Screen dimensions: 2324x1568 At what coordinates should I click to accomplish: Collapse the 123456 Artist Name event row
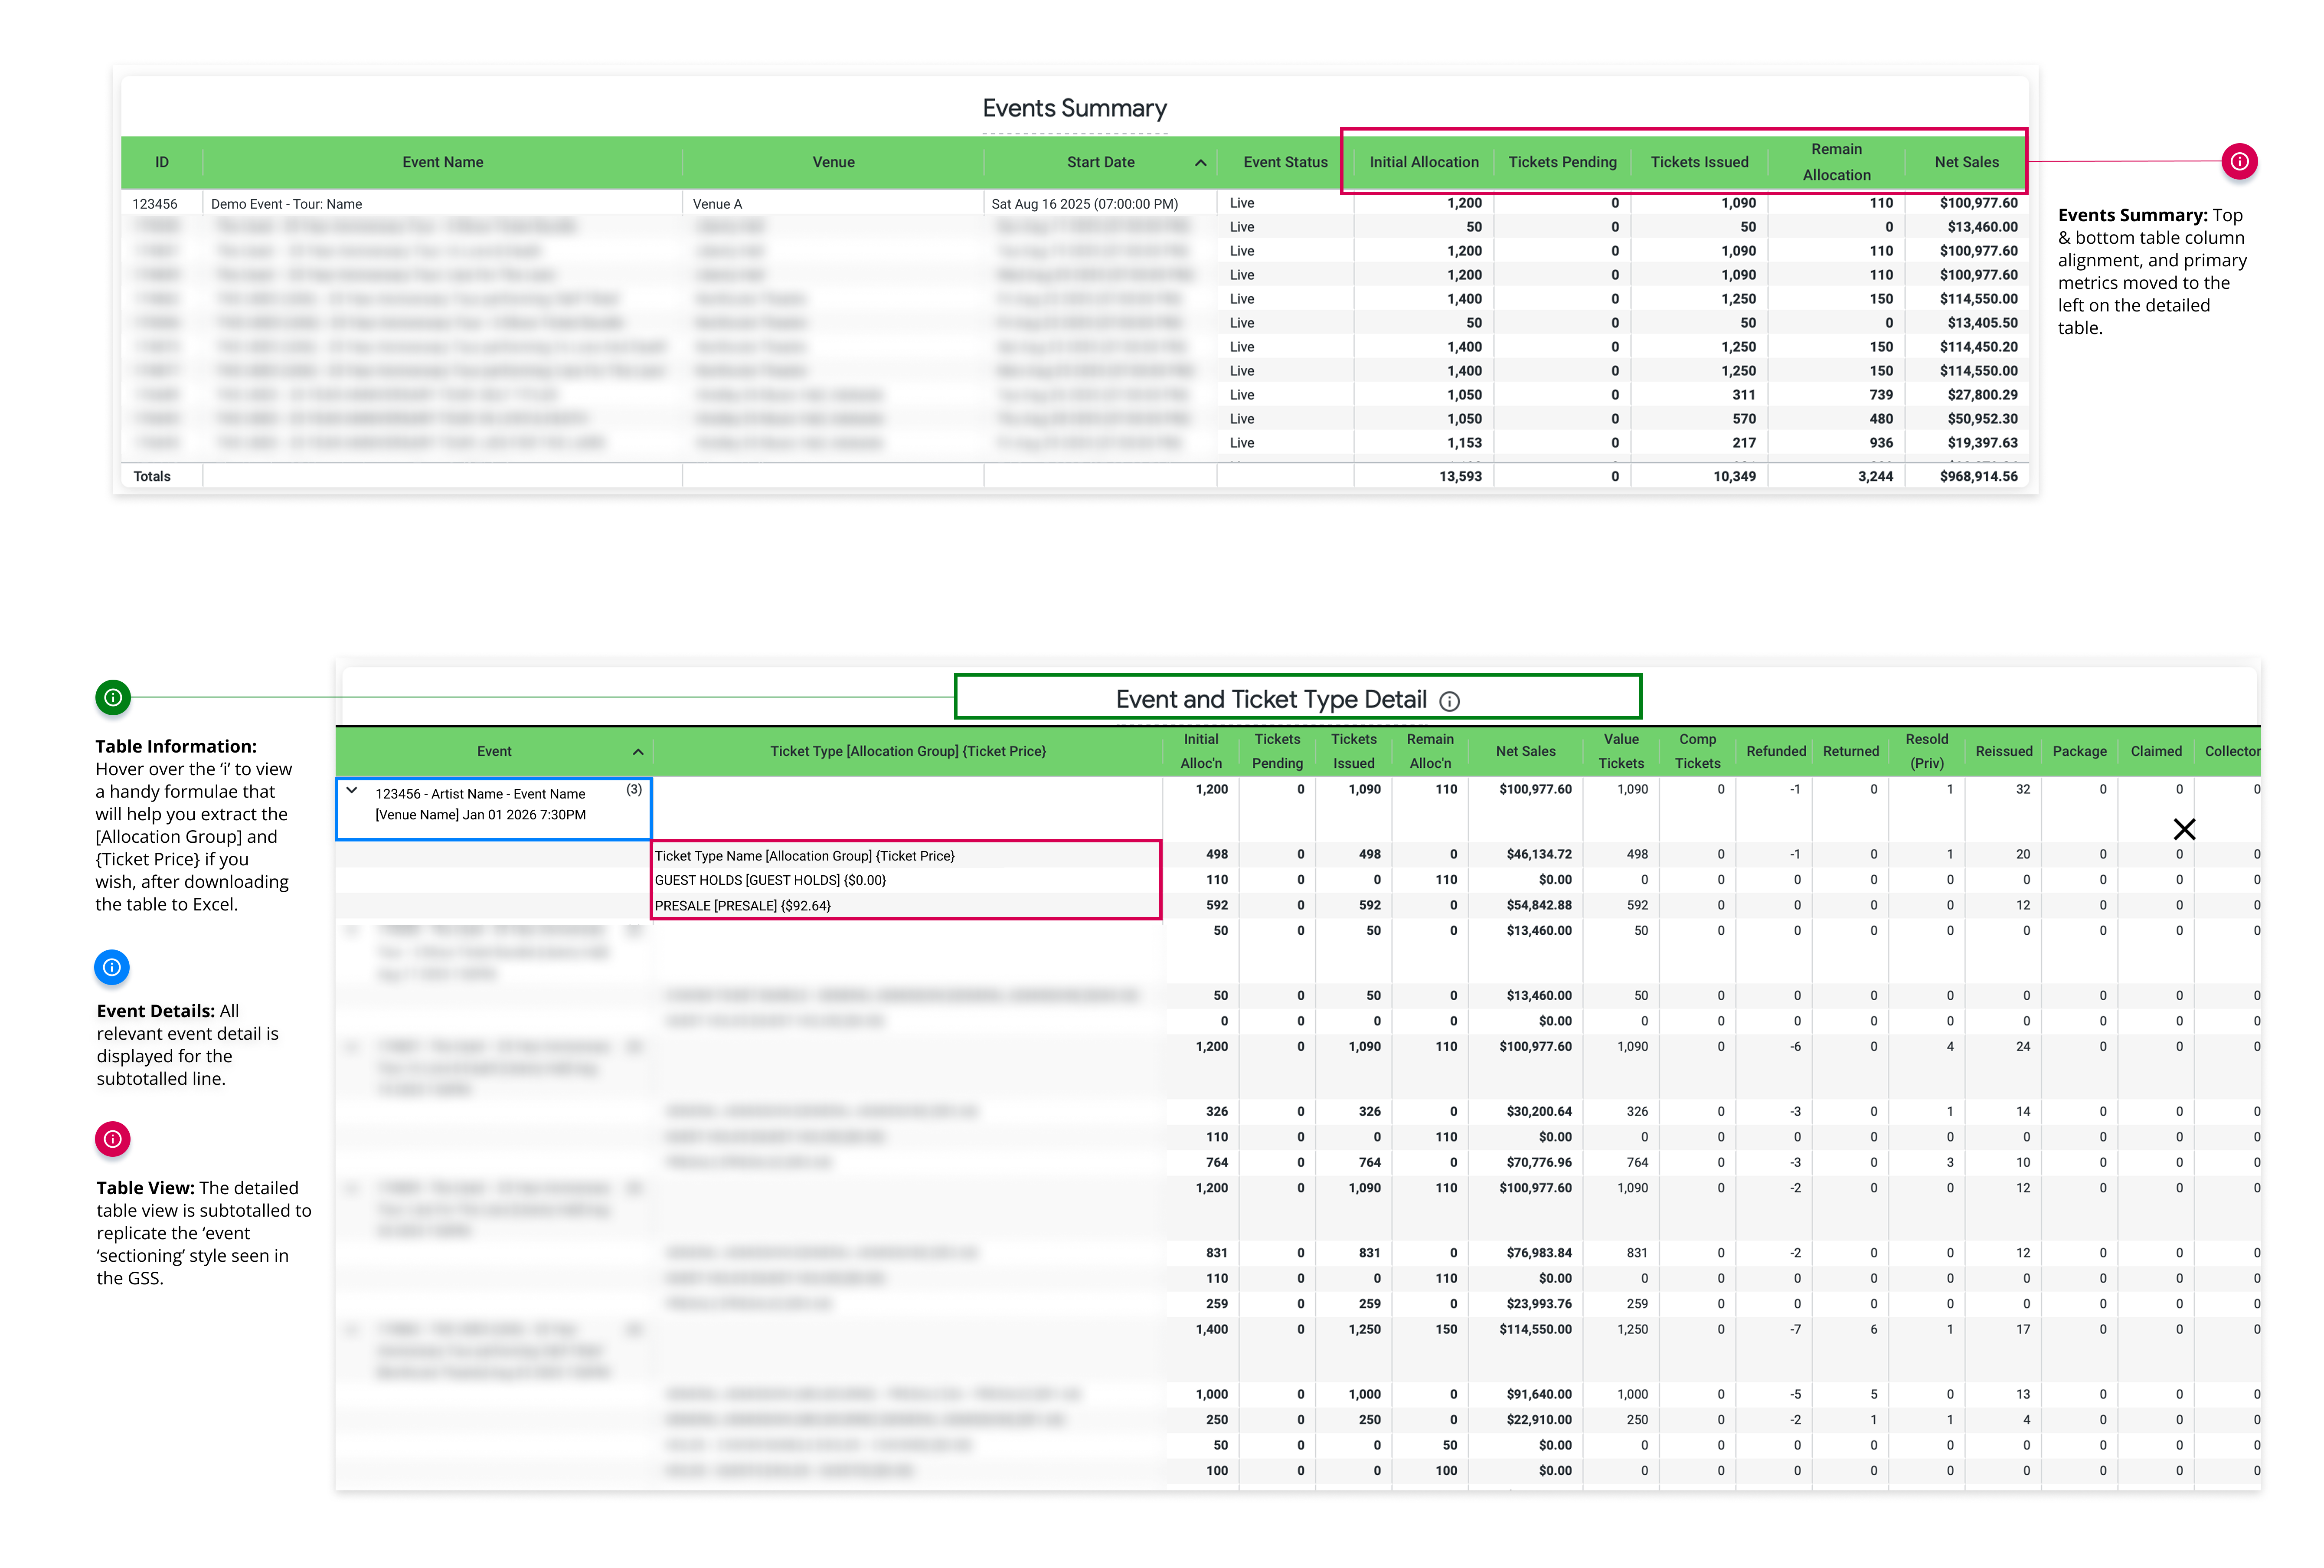pos(352,790)
